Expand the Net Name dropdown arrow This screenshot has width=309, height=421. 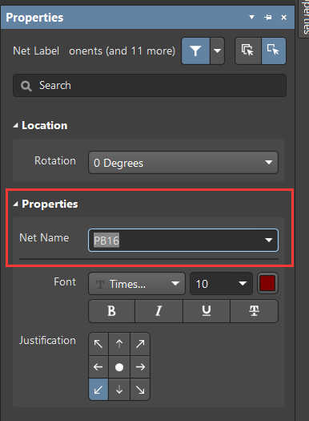pyautogui.click(x=268, y=240)
